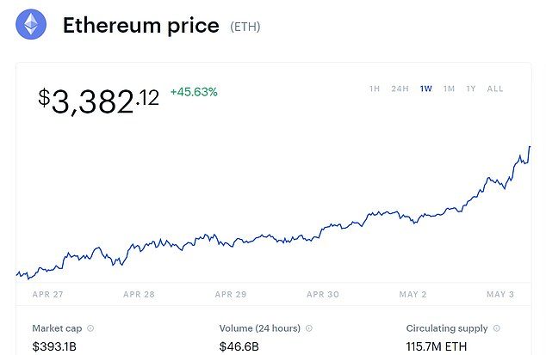Select the 1W chart range
The image size is (546, 355).
(x=426, y=89)
